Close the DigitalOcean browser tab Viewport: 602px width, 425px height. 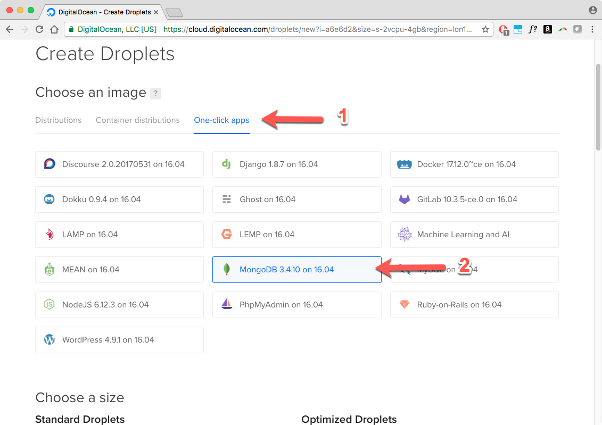[x=156, y=12]
